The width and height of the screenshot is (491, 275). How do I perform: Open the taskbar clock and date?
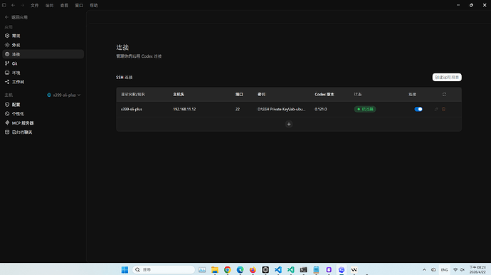(477, 270)
